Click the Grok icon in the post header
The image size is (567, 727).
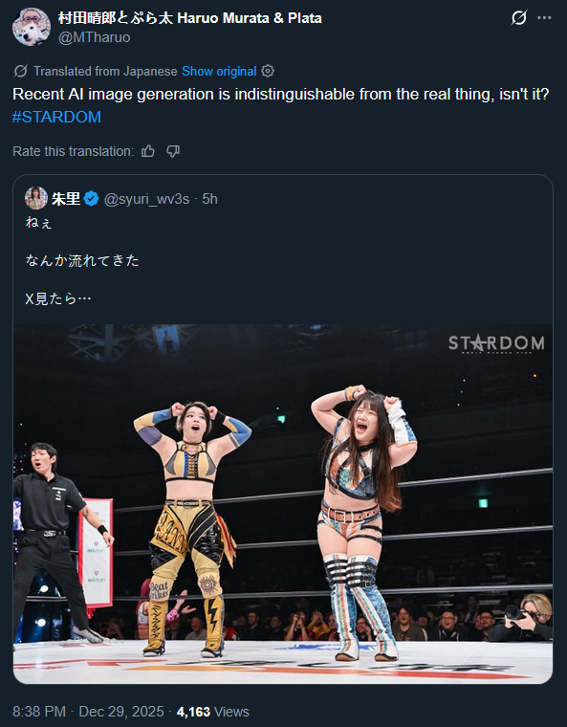(x=519, y=18)
